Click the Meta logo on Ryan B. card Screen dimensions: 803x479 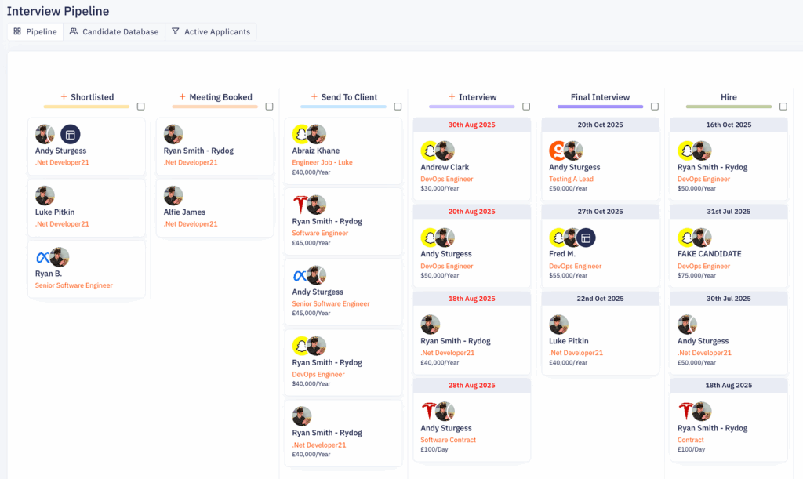[x=42, y=257]
